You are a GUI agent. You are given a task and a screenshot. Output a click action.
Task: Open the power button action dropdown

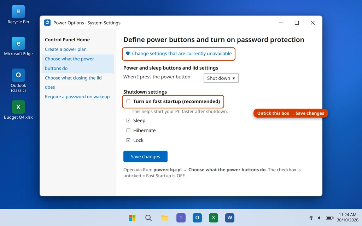pos(221,78)
